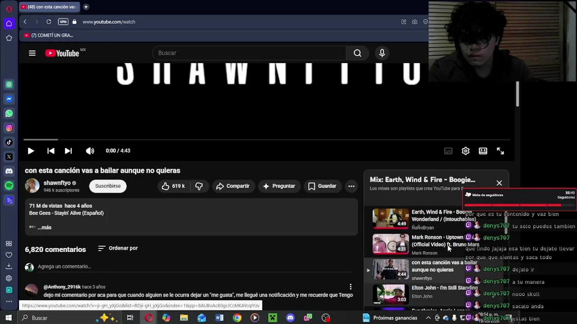Open the Opera main menu

tap(9, 9)
